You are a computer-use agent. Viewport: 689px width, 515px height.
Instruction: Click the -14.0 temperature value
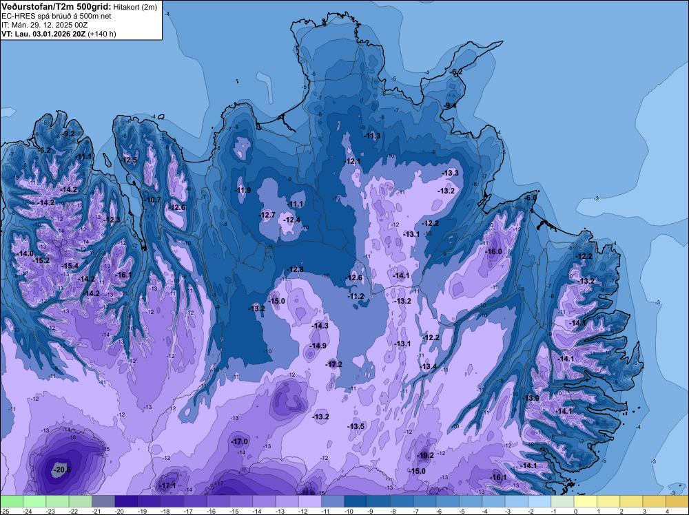point(25,254)
